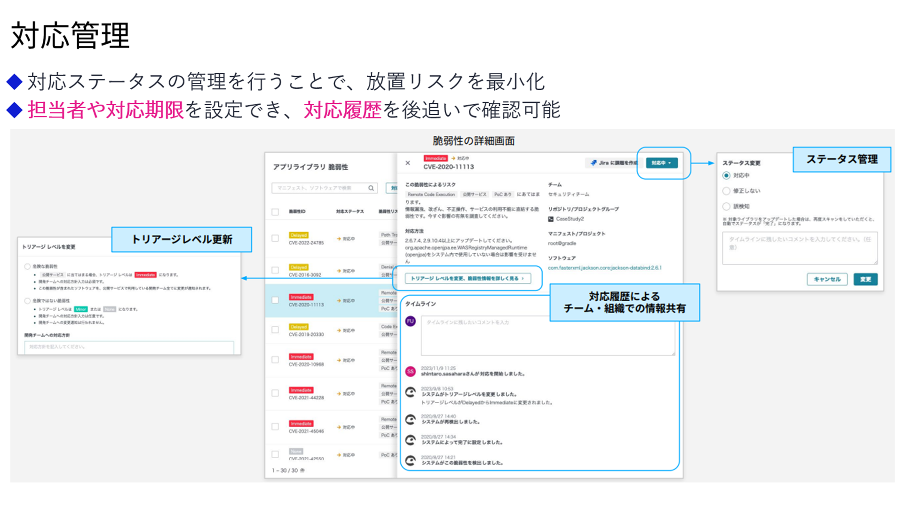Click the system icon beside the triage level change entry
903x516 pixels.
[411, 392]
